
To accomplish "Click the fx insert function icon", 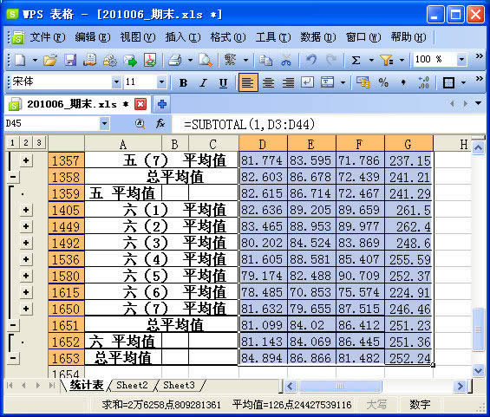I will [160, 124].
